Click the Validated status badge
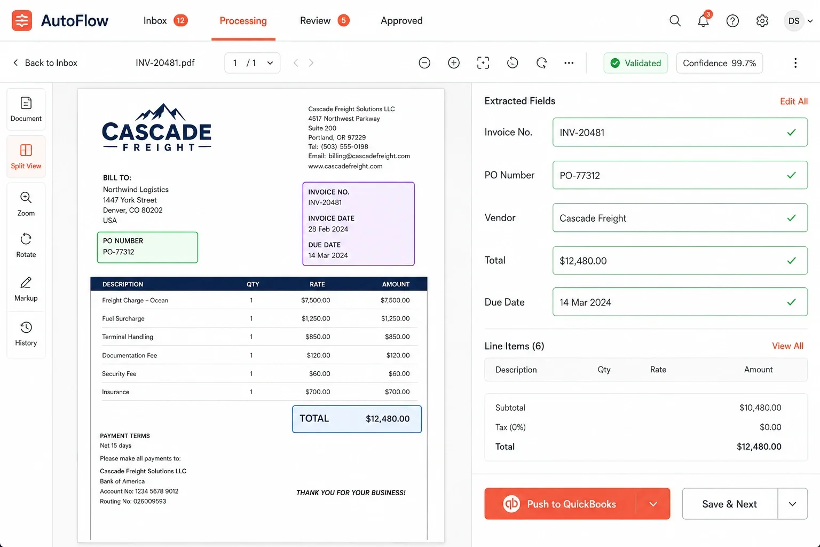 pos(636,63)
